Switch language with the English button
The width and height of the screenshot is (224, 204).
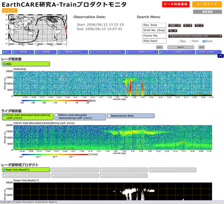tap(10, 11)
